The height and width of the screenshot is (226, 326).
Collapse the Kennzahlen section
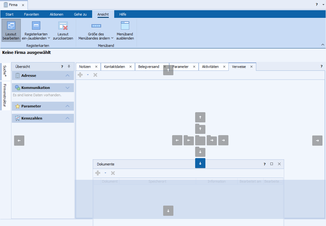[x=67, y=118]
